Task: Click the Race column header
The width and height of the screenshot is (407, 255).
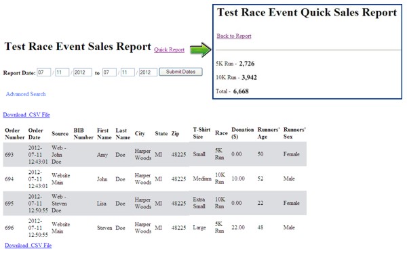Action: (x=221, y=133)
